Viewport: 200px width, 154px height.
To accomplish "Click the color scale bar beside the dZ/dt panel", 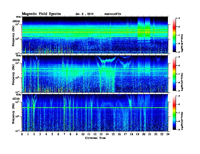I will 174,113.
